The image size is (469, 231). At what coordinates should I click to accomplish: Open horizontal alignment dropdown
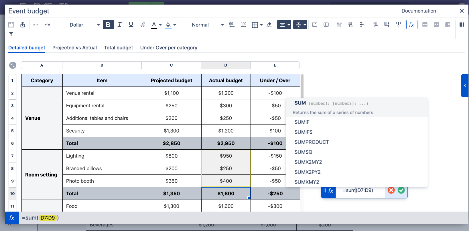point(284,25)
